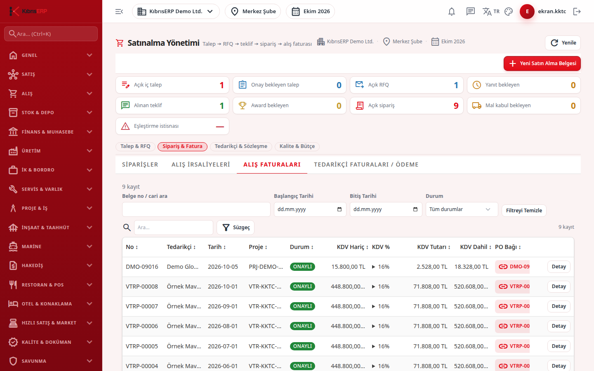This screenshot has height=371, width=594.
Task: Switch to the SİPARİŞLER tab
Action: [140, 164]
